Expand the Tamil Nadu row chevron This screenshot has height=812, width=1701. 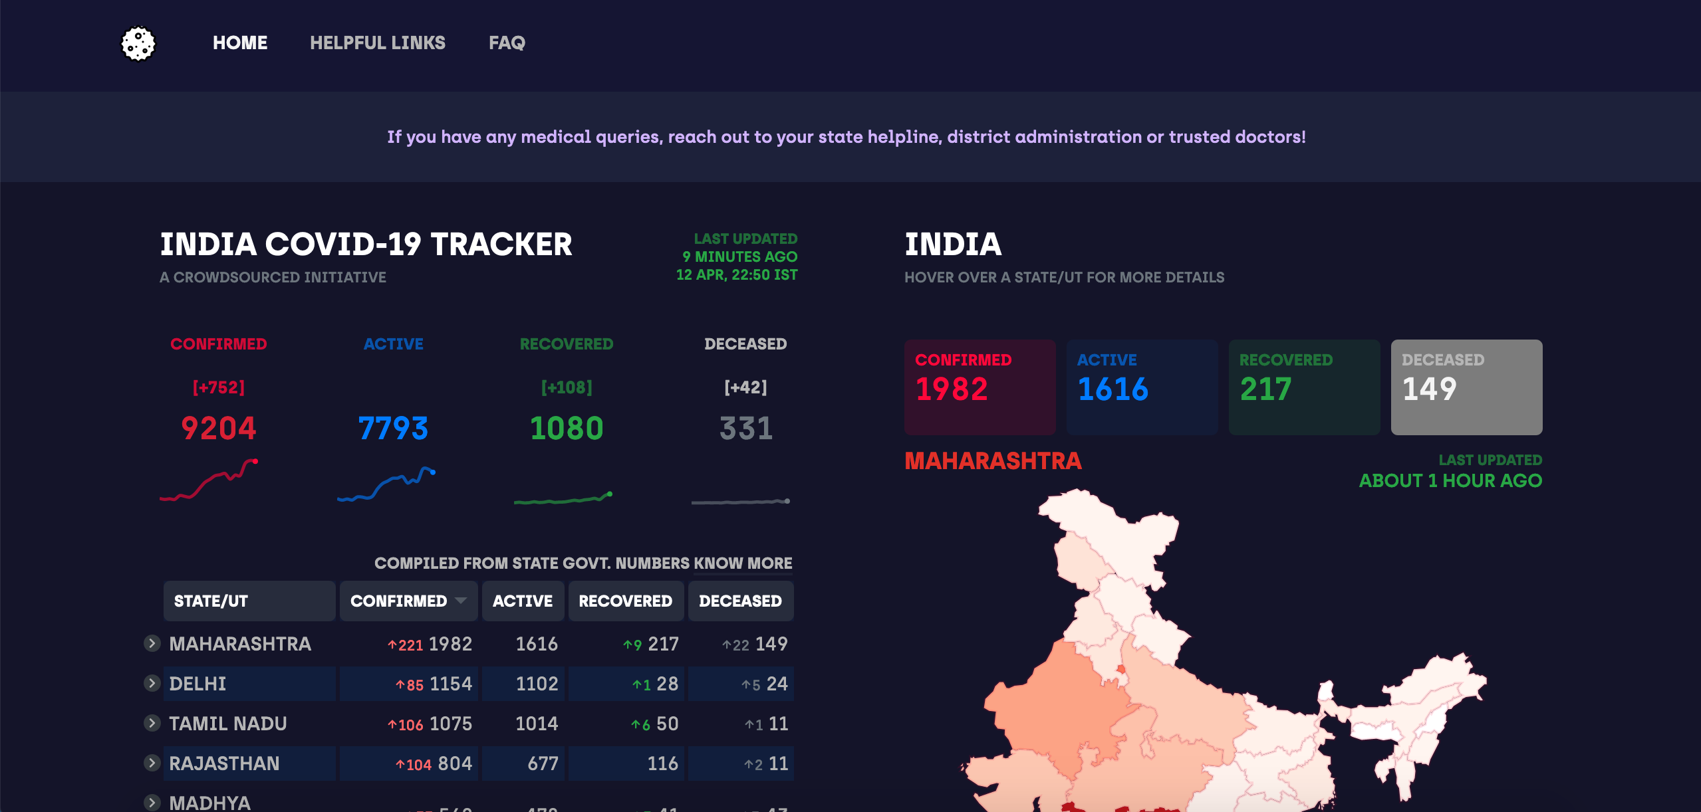[x=152, y=723]
